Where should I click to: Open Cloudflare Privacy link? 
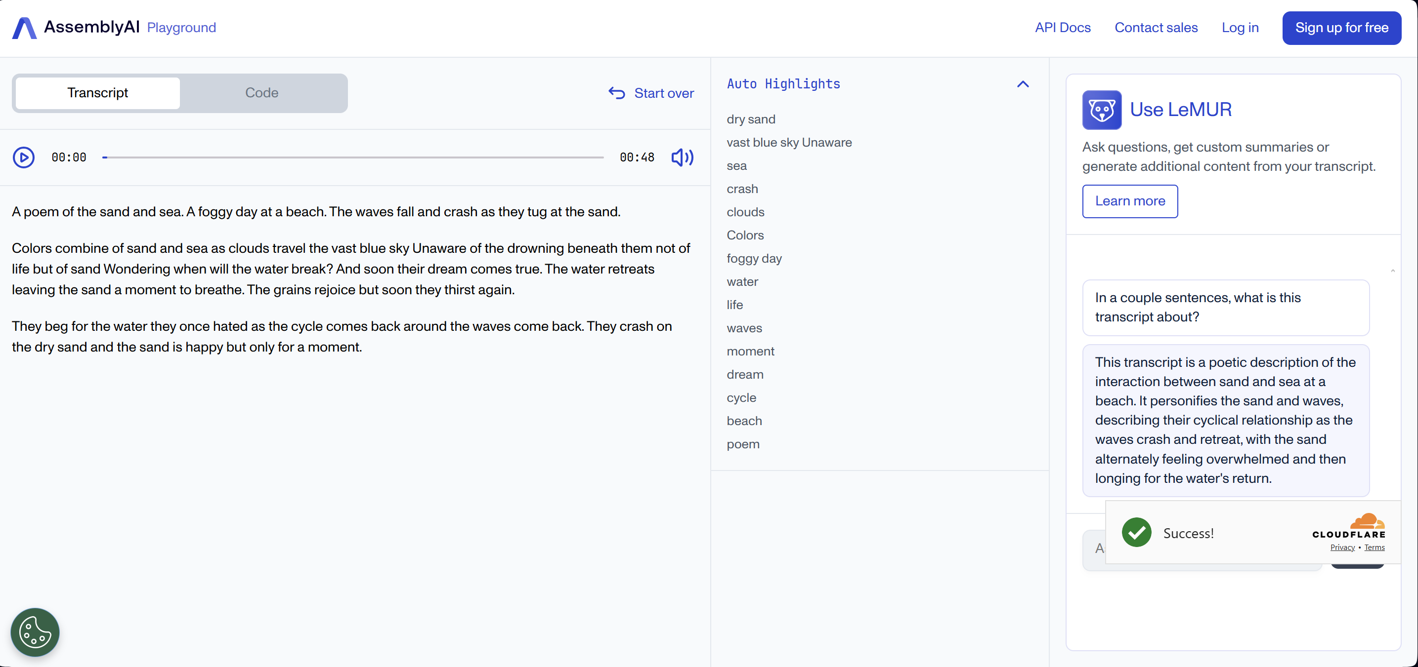tap(1342, 547)
